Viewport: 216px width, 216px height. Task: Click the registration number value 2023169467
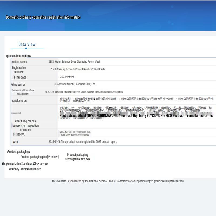[78, 69]
